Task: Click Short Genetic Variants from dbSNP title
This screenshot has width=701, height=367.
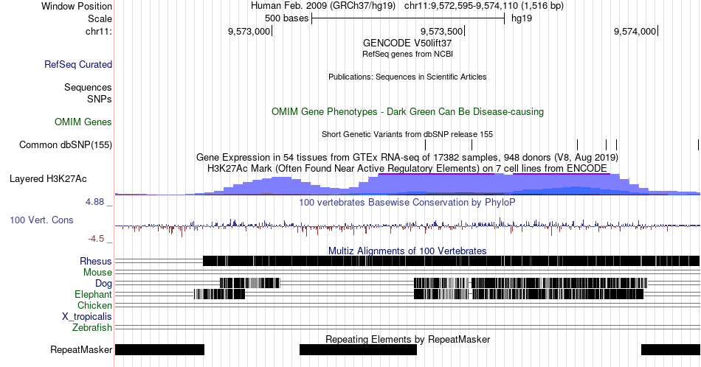Action: click(x=407, y=134)
